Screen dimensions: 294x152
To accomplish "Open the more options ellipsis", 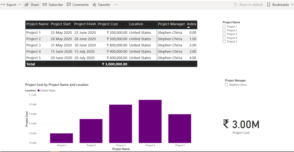I will coord(116,5).
